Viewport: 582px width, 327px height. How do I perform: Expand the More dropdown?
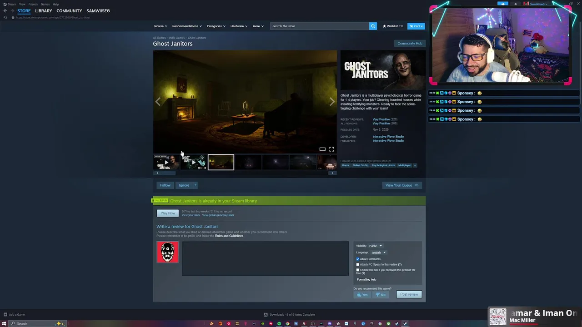point(258,26)
